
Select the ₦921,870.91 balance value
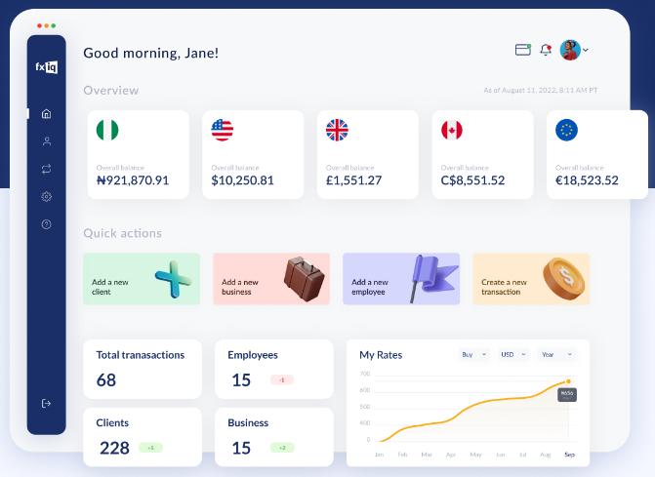[x=133, y=180]
